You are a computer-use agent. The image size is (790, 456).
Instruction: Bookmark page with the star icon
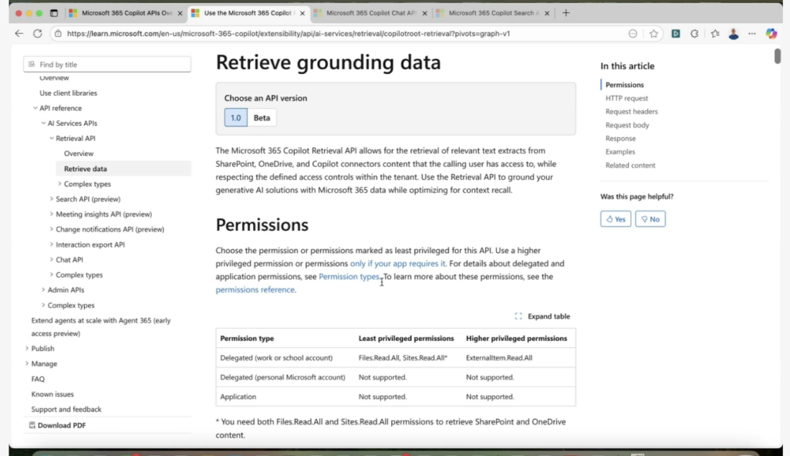pos(653,34)
